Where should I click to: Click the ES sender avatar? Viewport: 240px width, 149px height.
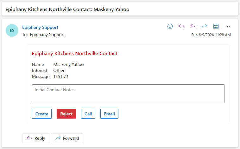12,30
